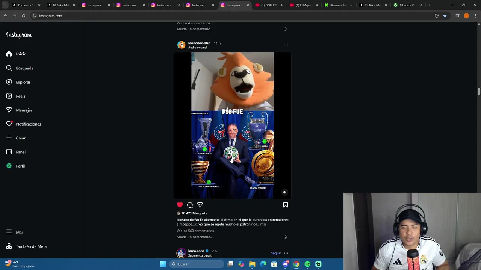Open leoncitodelfut username in post header
Screen dimensions: 481x270
click(199, 43)
